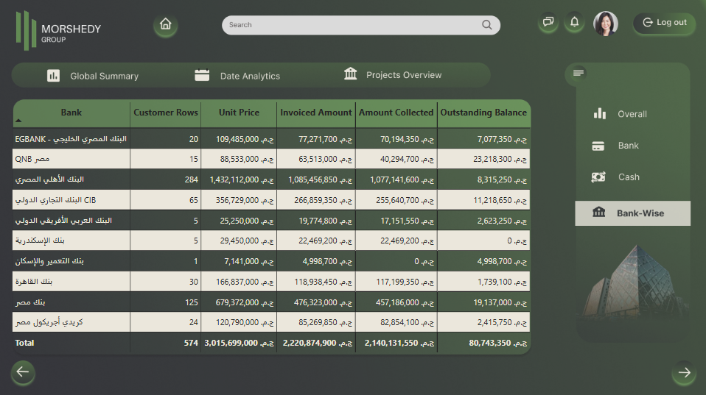Go to the home page icon

point(165,24)
